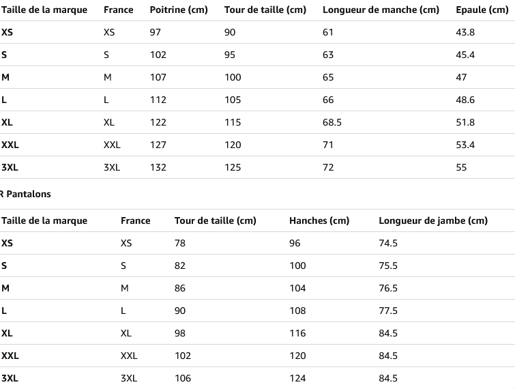Click the XS row label in top table
515x389 pixels.
click(7, 32)
